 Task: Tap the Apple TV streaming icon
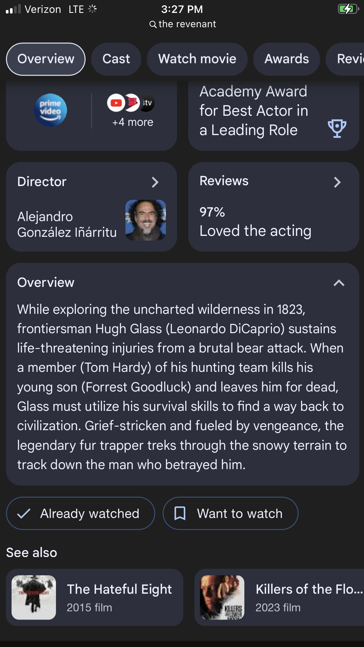pos(148,103)
